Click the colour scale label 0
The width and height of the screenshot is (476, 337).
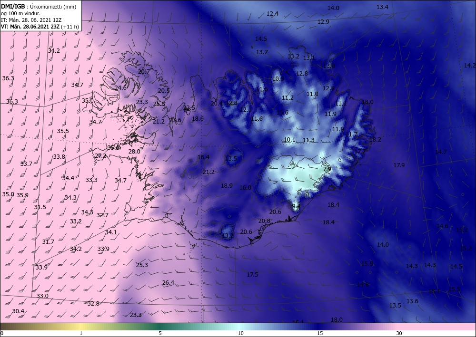pyautogui.click(x=2, y=334)
